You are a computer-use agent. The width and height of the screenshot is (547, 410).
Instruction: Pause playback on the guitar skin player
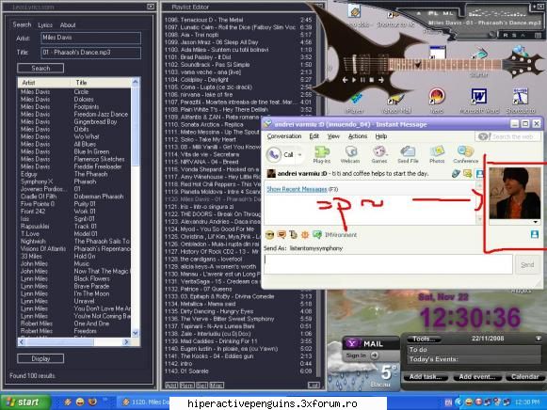coord(362,80)
